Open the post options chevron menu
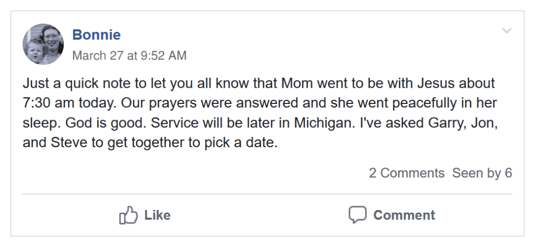The image size is (535, 247). (507, 31)
